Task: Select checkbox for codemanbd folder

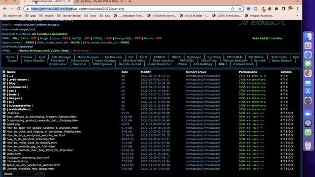Action: [4, 87]
